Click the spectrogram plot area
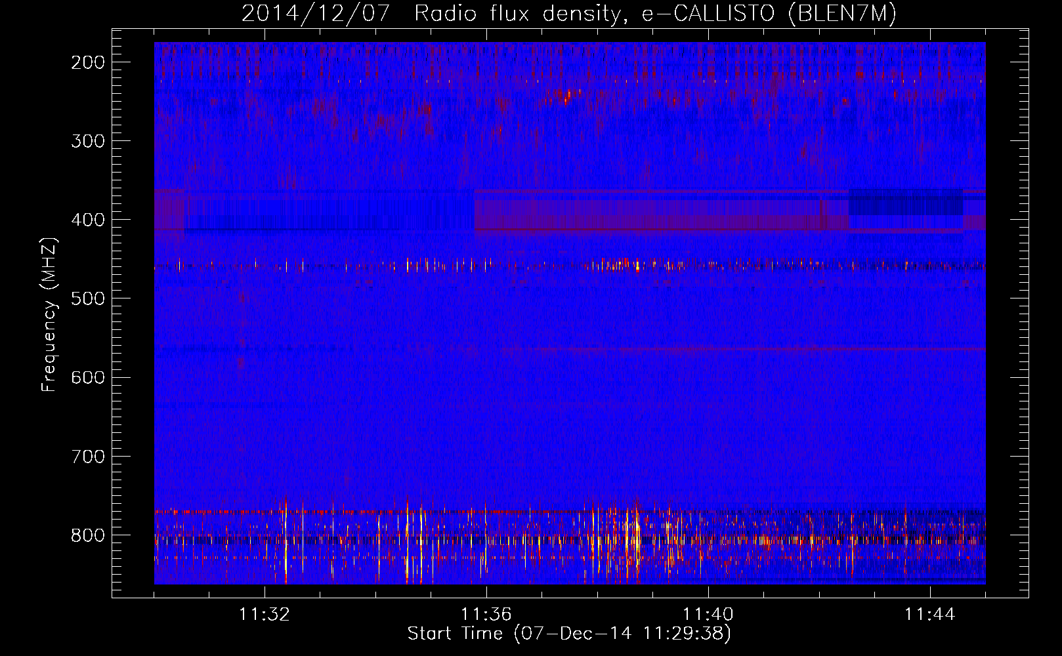 [x=570, y=313]
